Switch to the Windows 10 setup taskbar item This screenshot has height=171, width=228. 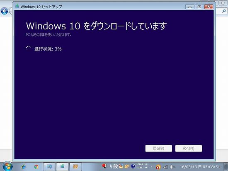coord(62,166)
